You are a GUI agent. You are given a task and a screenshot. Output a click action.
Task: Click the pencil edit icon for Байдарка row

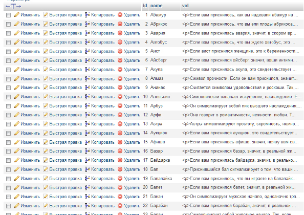point(17,160)
